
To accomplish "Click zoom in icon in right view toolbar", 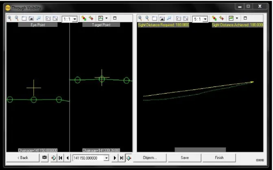I will click(140, 18).
